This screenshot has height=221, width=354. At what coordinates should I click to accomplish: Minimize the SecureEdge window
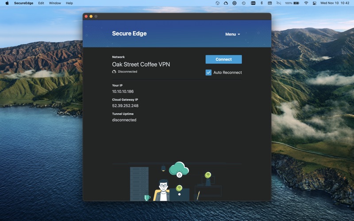tap(91, 16)
